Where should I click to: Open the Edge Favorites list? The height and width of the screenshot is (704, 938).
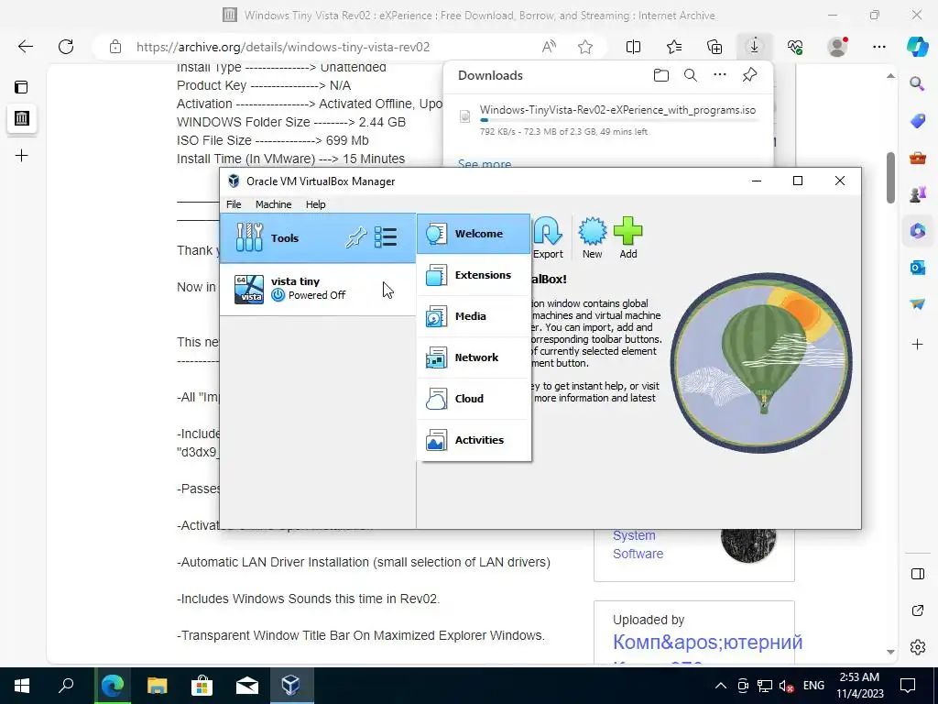coord(674,47)
